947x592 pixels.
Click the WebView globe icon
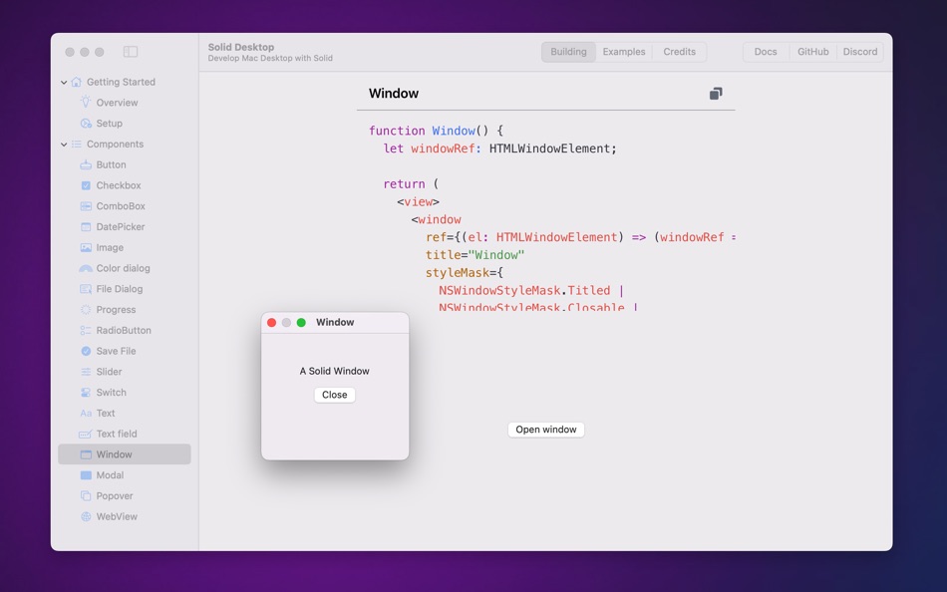(86, 516)
